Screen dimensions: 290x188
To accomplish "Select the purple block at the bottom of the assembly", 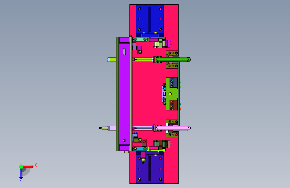I will (150, 168).
